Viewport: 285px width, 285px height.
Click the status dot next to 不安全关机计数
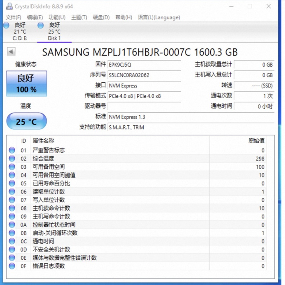point(11,249)
